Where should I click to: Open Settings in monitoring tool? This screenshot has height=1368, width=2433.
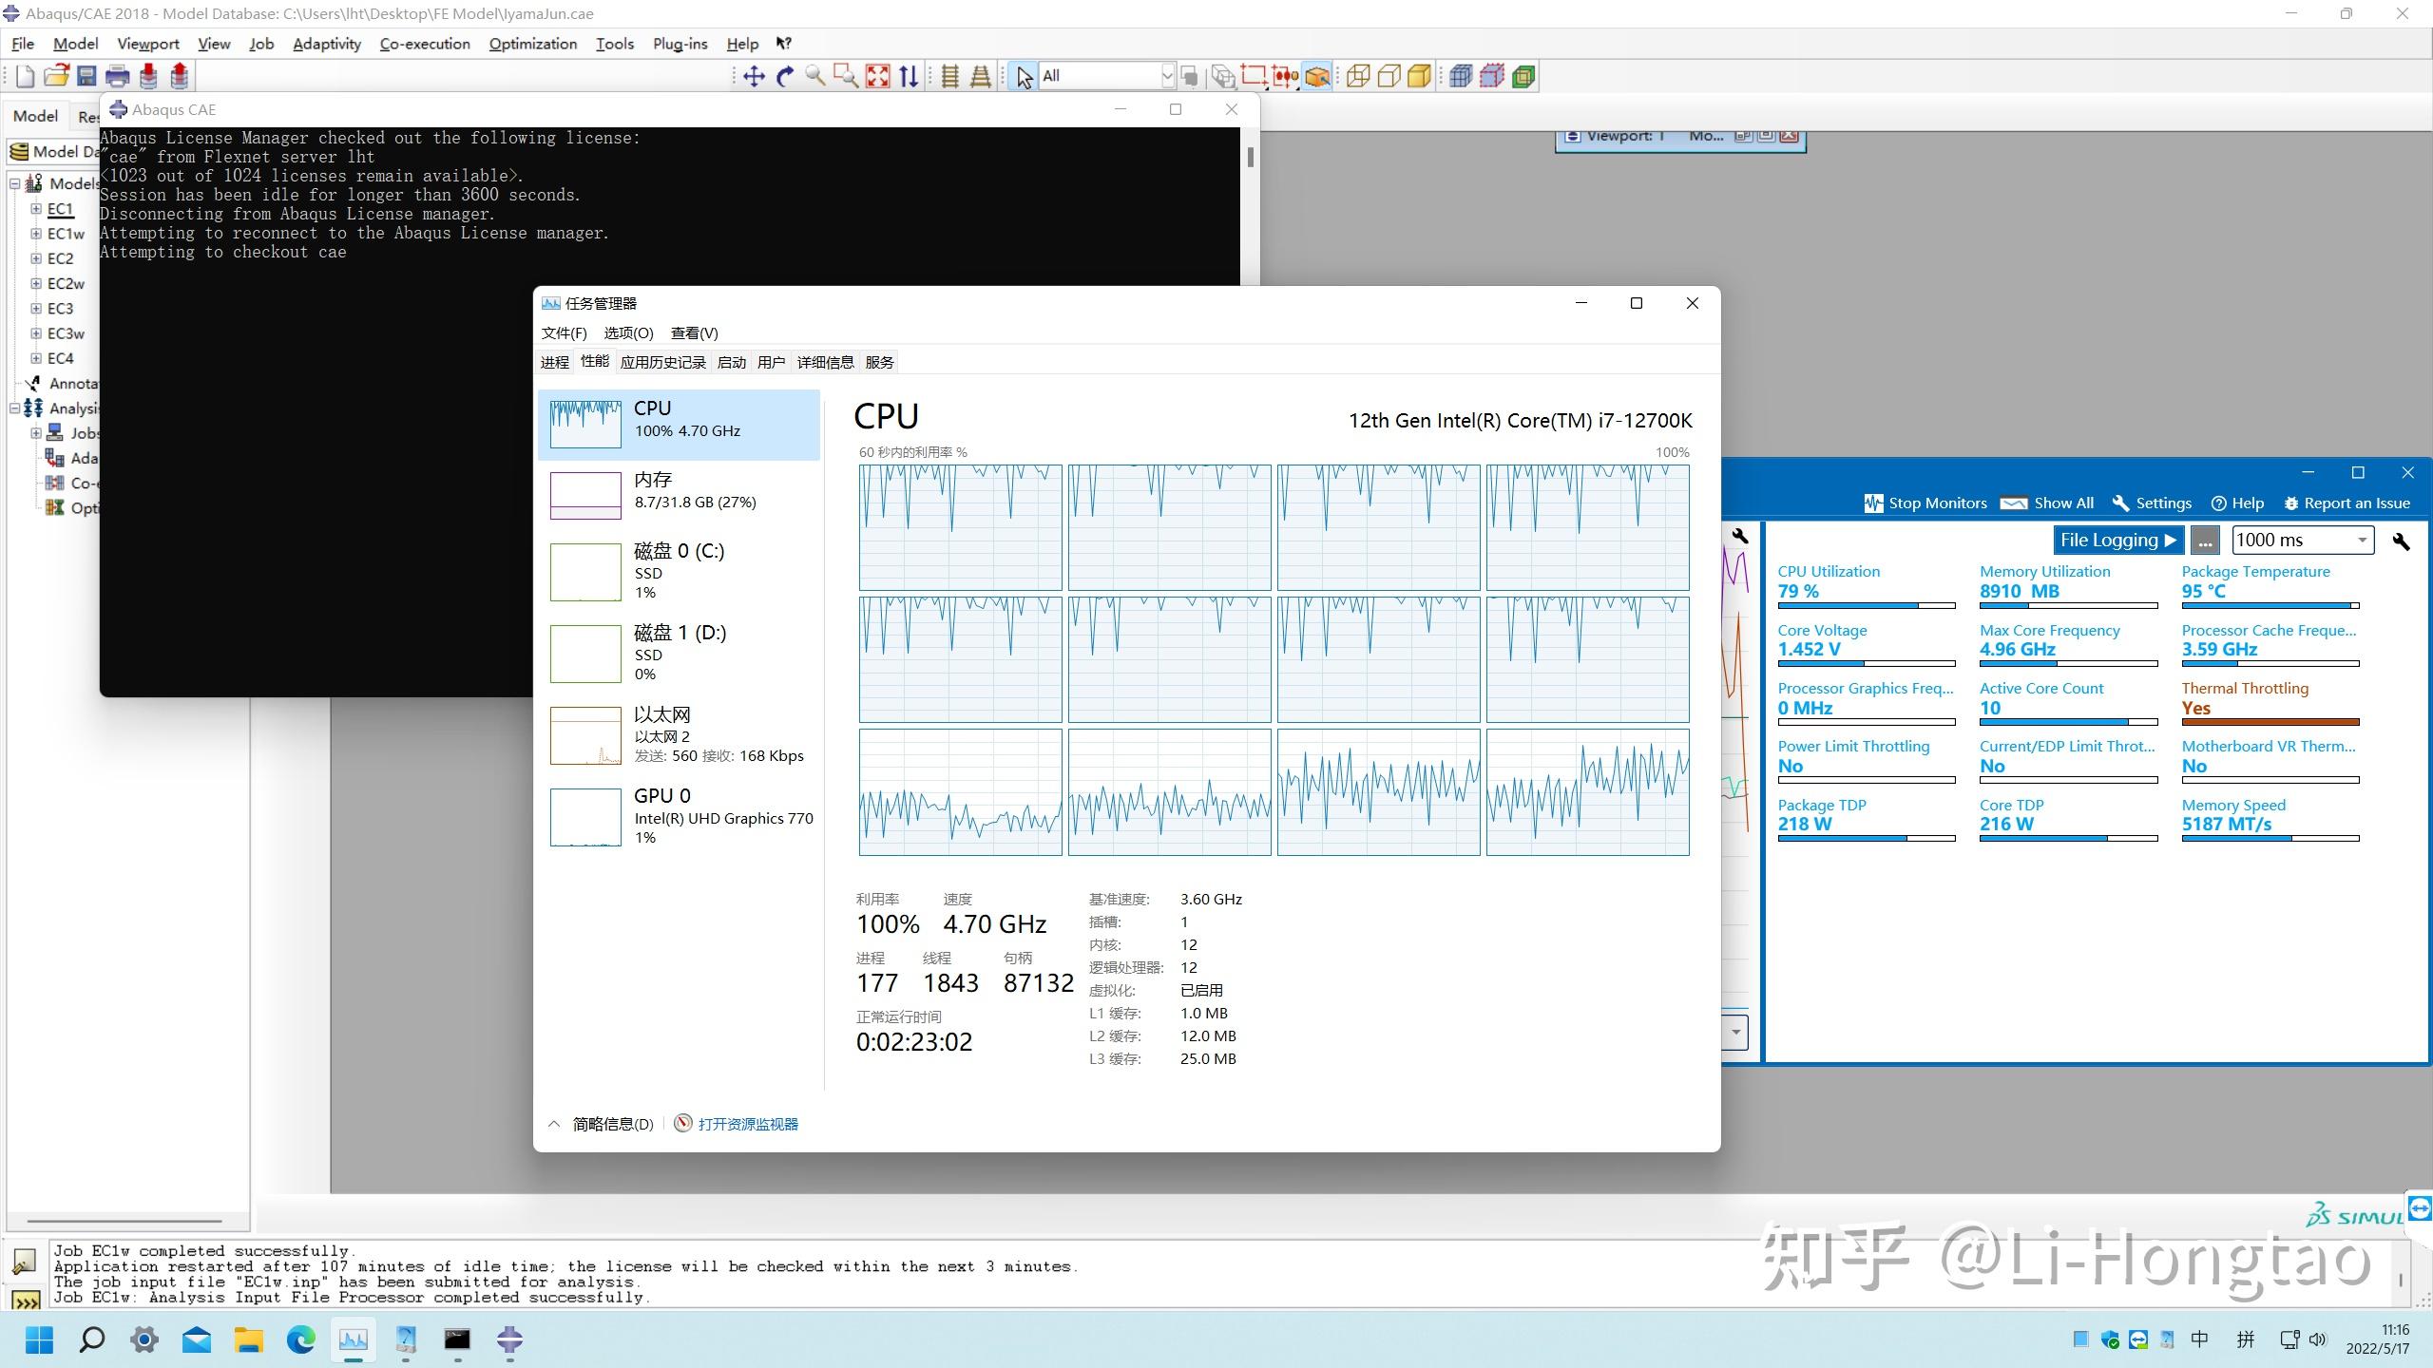point(2152,503)
